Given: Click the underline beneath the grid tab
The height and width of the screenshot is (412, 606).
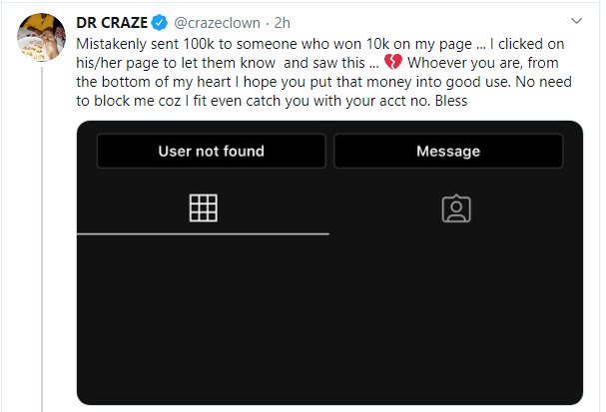Looking at the screenshot, I should [203, 233].
